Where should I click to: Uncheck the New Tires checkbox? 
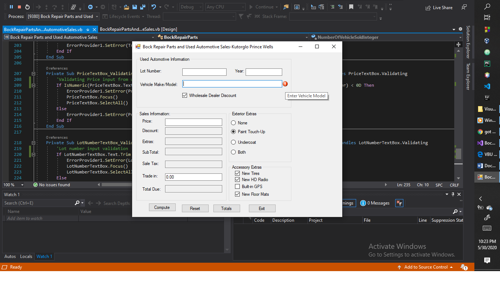point(237,173)
